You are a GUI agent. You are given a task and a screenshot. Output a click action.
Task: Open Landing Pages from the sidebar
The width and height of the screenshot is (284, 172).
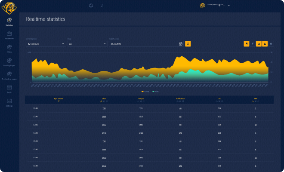pyautogui.click(x=9, y=61)
